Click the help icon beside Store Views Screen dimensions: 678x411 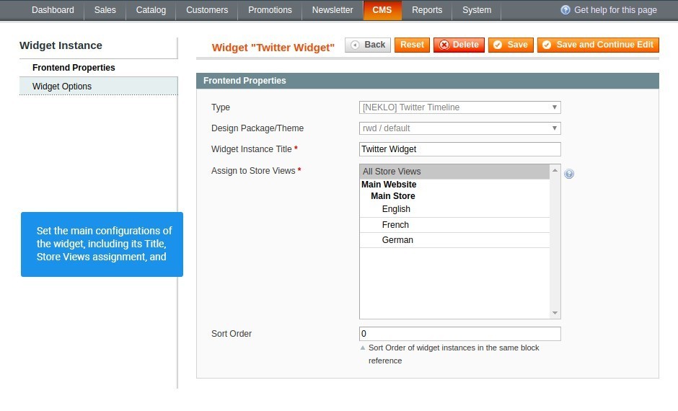(x=569, y=174)
